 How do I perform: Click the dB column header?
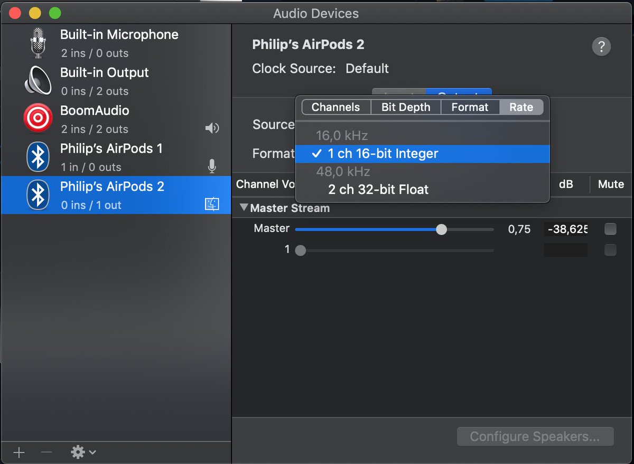tap(566, 184)
